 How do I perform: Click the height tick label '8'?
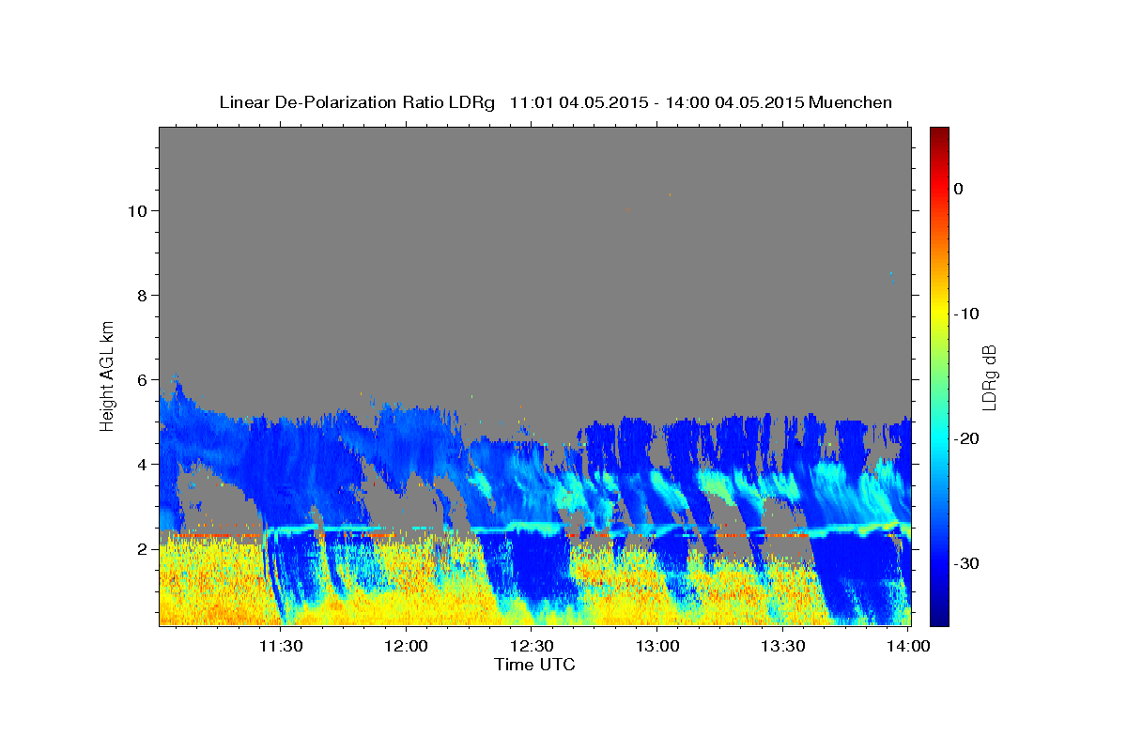click(x=145, y=295)
